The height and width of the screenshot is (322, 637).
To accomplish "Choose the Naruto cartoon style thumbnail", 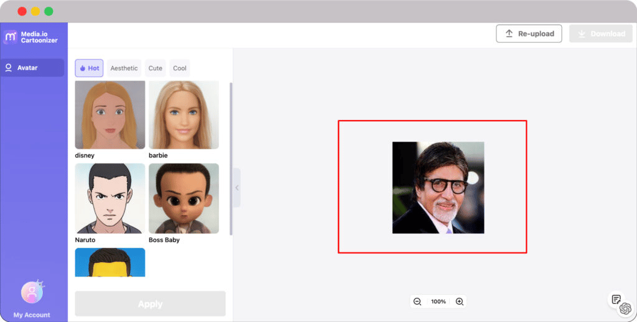I will [110, 198].
